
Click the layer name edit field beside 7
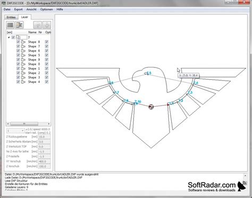coord(22,37)
